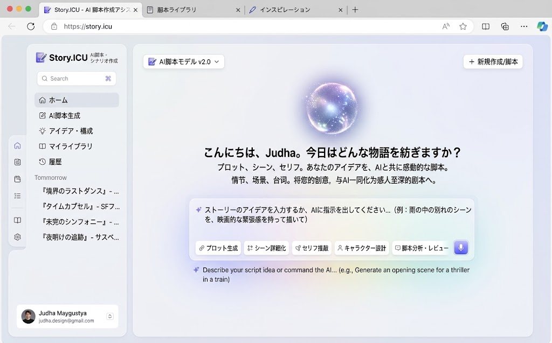552x343 pixels.
Task: Expand the account switcher next to Judha Maygustya
Action: click(x=110, y=316)
